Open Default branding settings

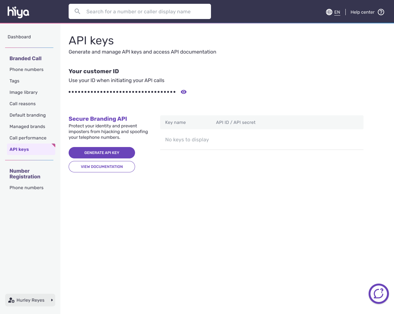click(x=28, y=115)
